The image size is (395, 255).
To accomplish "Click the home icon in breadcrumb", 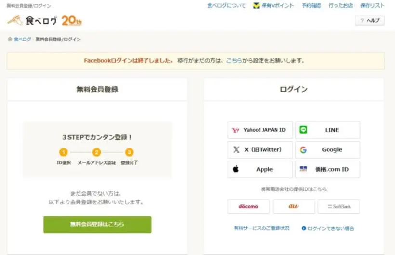I will pos(10,39).
